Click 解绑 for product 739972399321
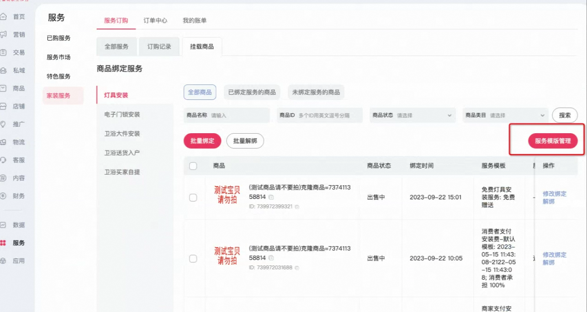 (549, 202)
